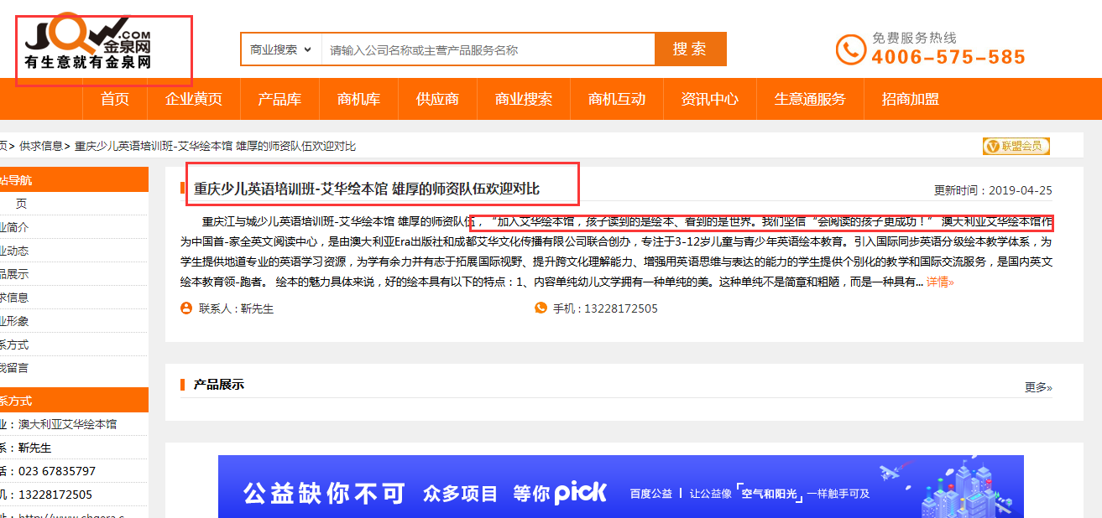Open 商机库 navigation item
This screenshot has width=1102, height=518.
358,99
